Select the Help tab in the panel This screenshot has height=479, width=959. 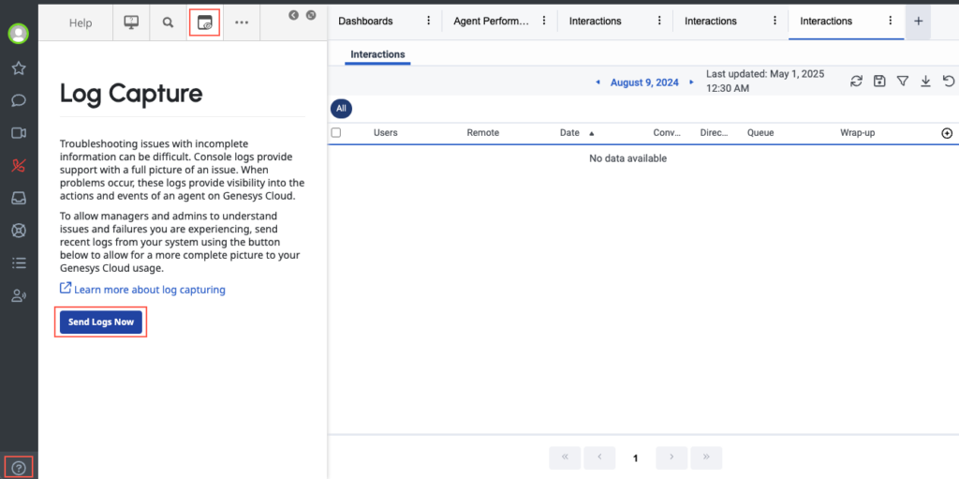pos(81,22)
